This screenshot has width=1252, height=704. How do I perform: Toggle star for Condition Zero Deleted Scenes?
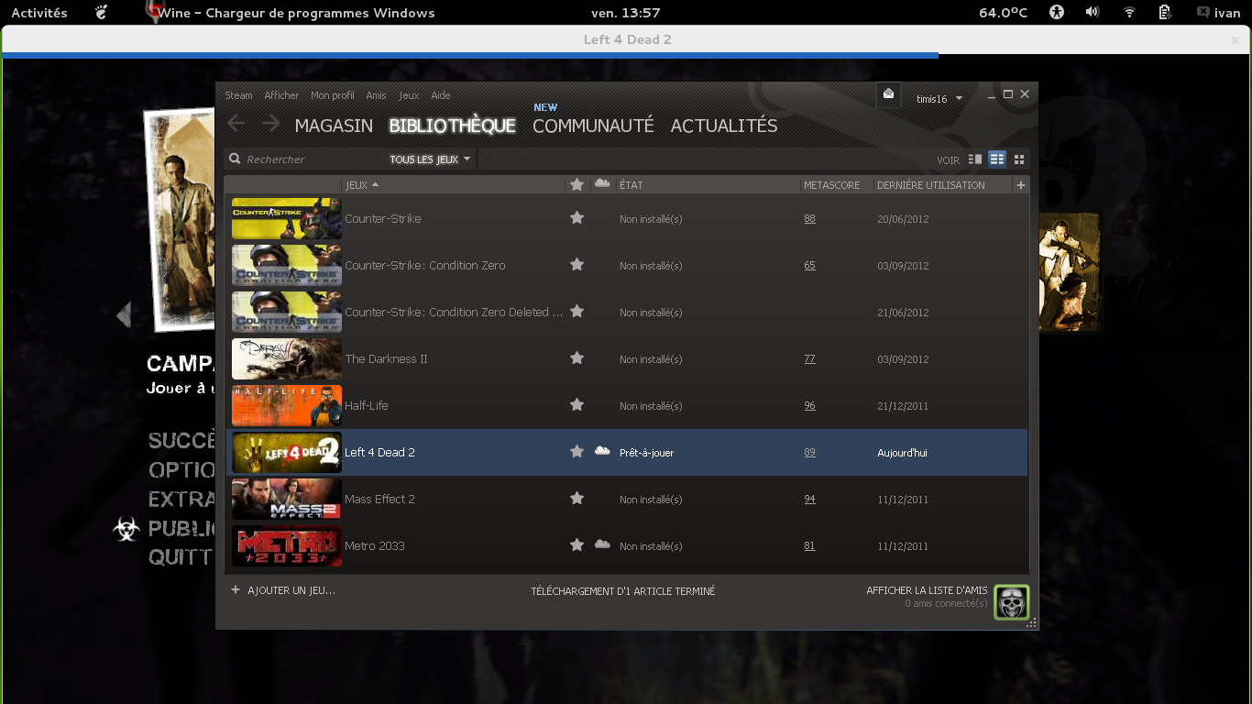(577, 312)
